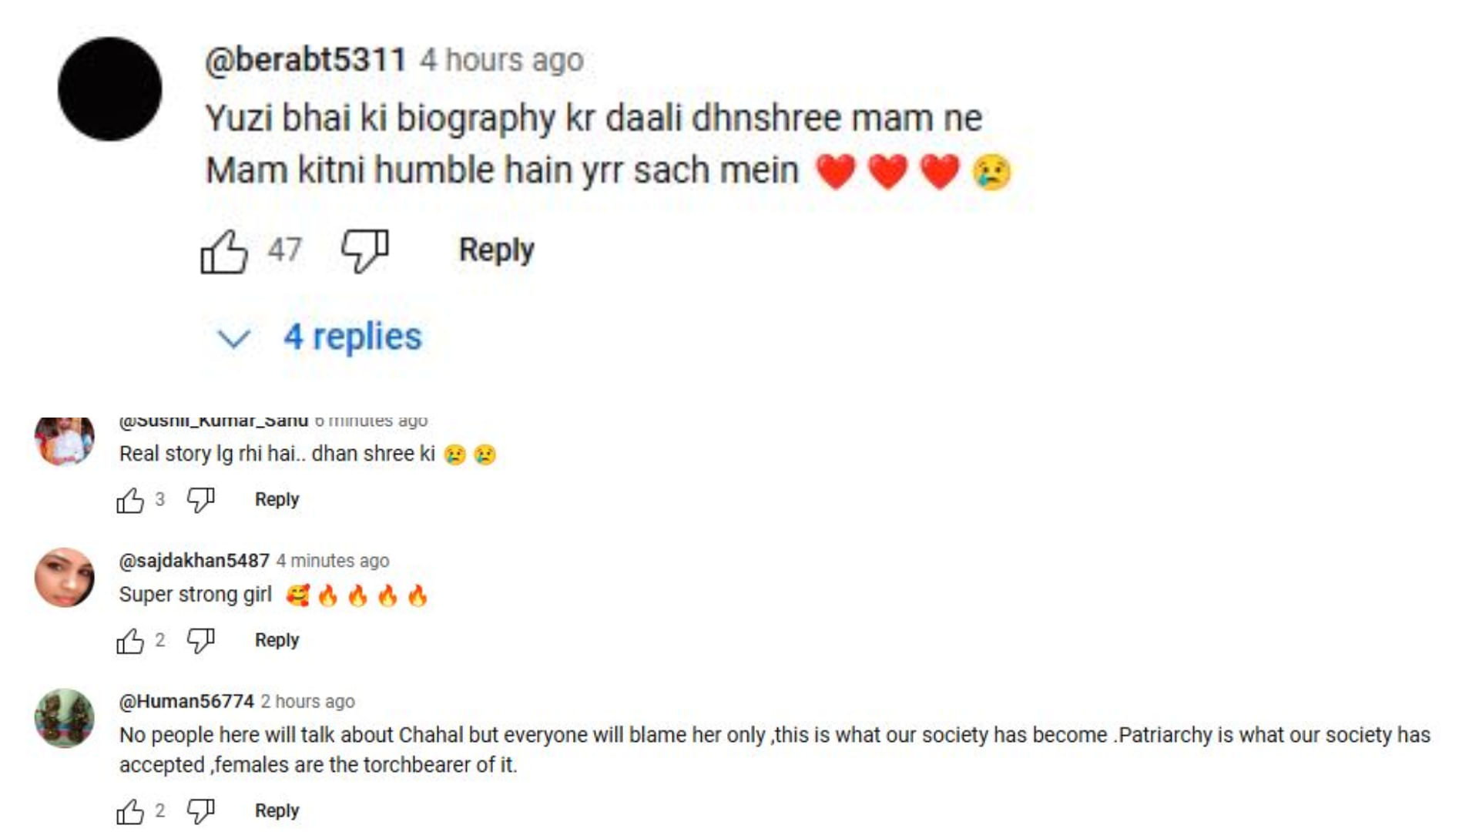Screen dimensions: 1479x832
Task: Expand the 4 replies thread
Action: (x=352, y=337)
